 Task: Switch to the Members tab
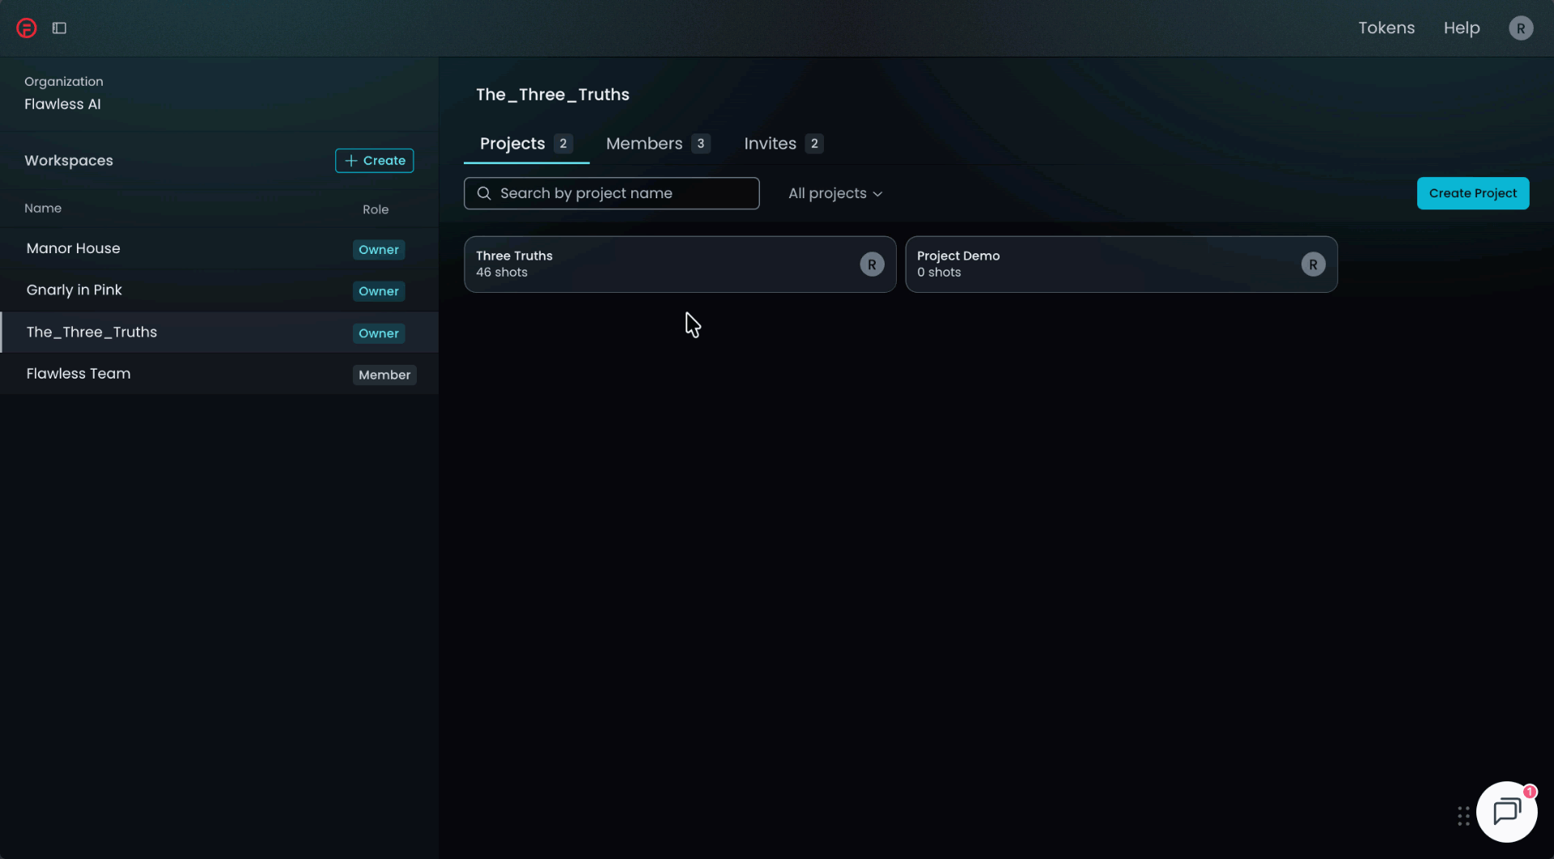(x=658, y=144)
